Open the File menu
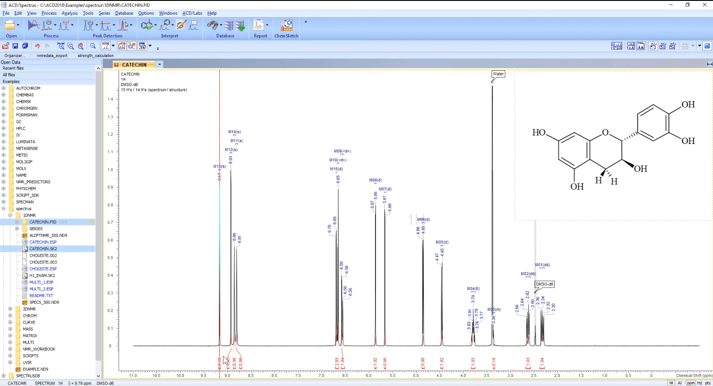The width and height of the screenshot is (713, 386). tap(6, 13)
